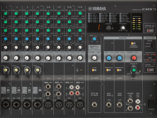Image resolution: width=157 pixels, height=118 pixels.
Task: Toggle the FX ON switch
Action: click(x=95, y=70)
